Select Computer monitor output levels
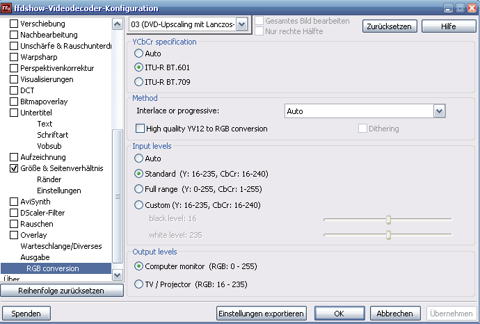 (138, 266)
